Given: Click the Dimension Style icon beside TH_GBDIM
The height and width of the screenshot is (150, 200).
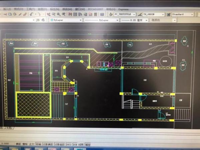Looking at the screenshot, I should 140,14.
